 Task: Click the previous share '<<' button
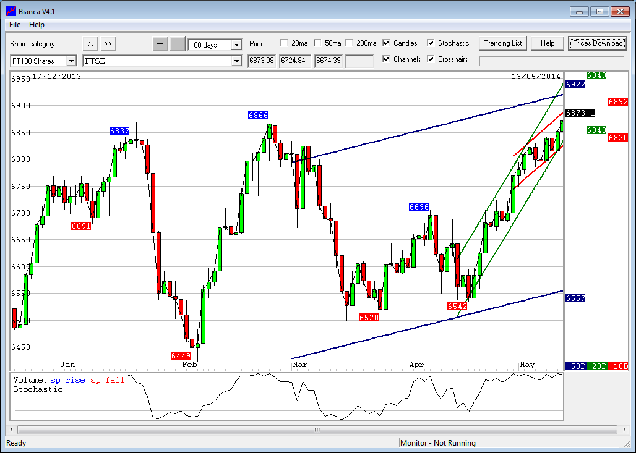coord(90,44)
